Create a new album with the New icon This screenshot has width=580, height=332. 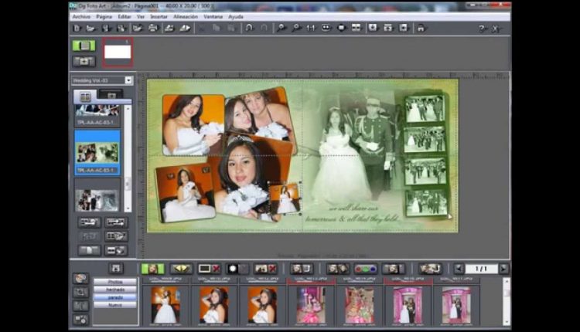tap(77, 28)
